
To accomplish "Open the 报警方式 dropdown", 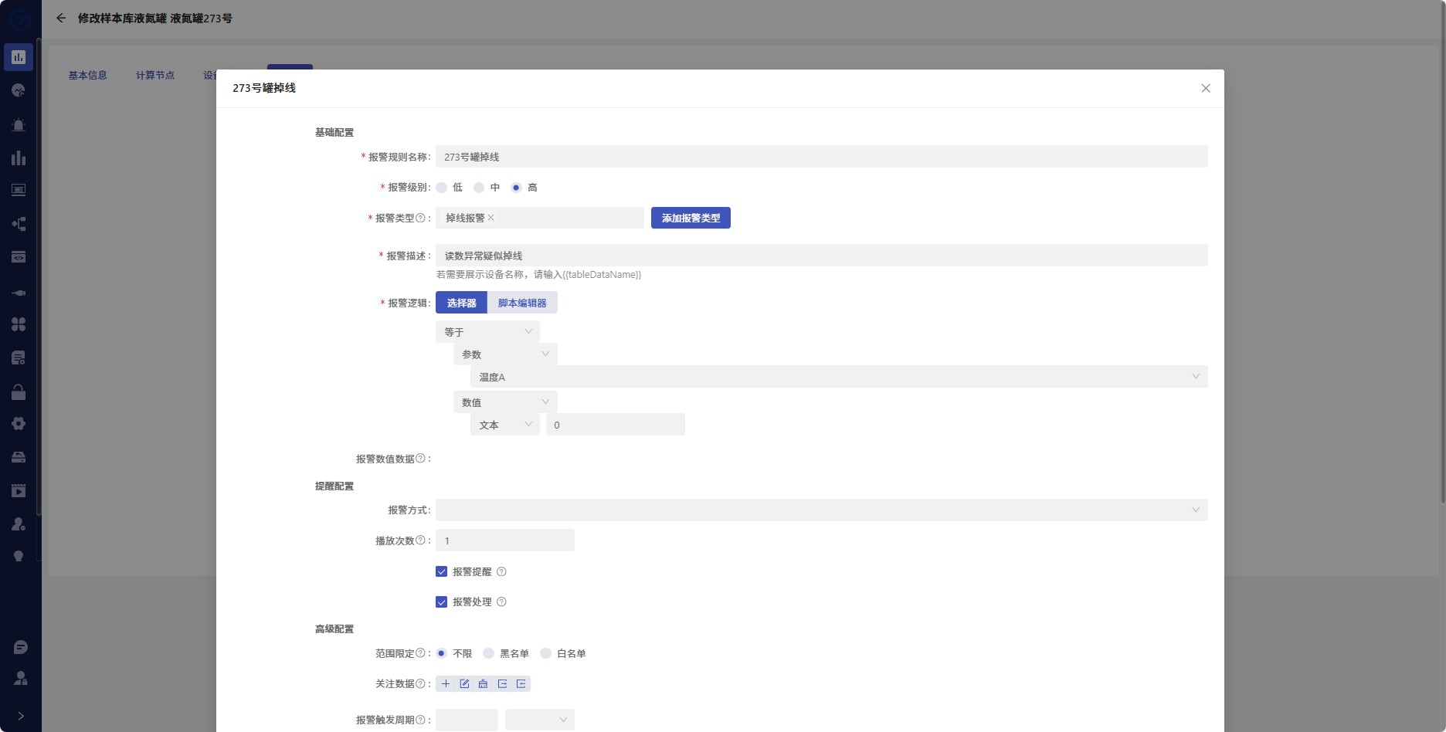I will click(x=821, y=510).
